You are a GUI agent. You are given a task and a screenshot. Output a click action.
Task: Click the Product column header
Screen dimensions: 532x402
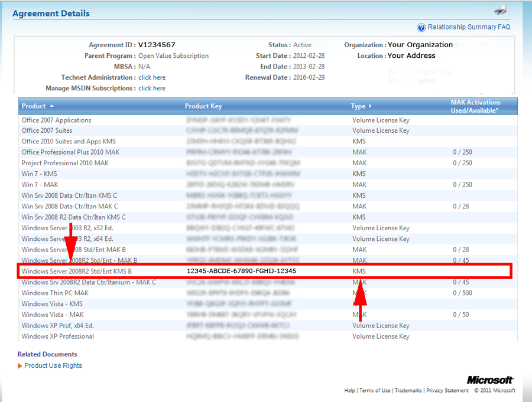coord(33,106)
